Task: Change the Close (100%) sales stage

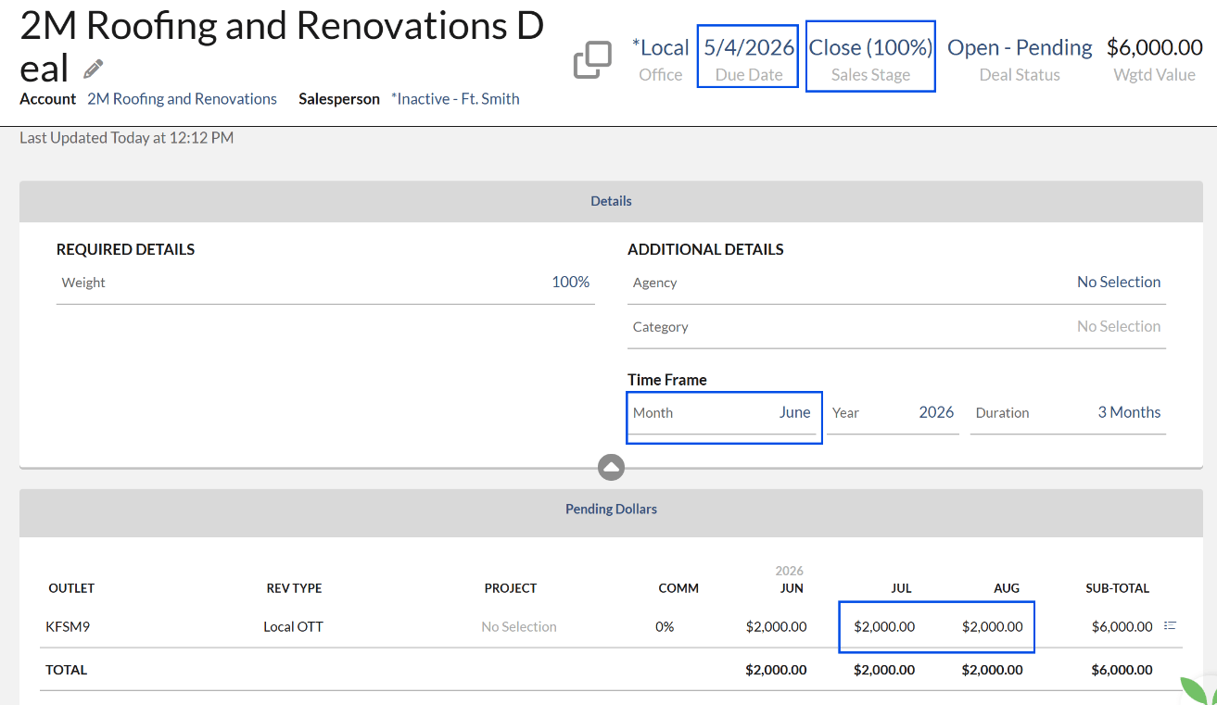Action: point(870,47)
